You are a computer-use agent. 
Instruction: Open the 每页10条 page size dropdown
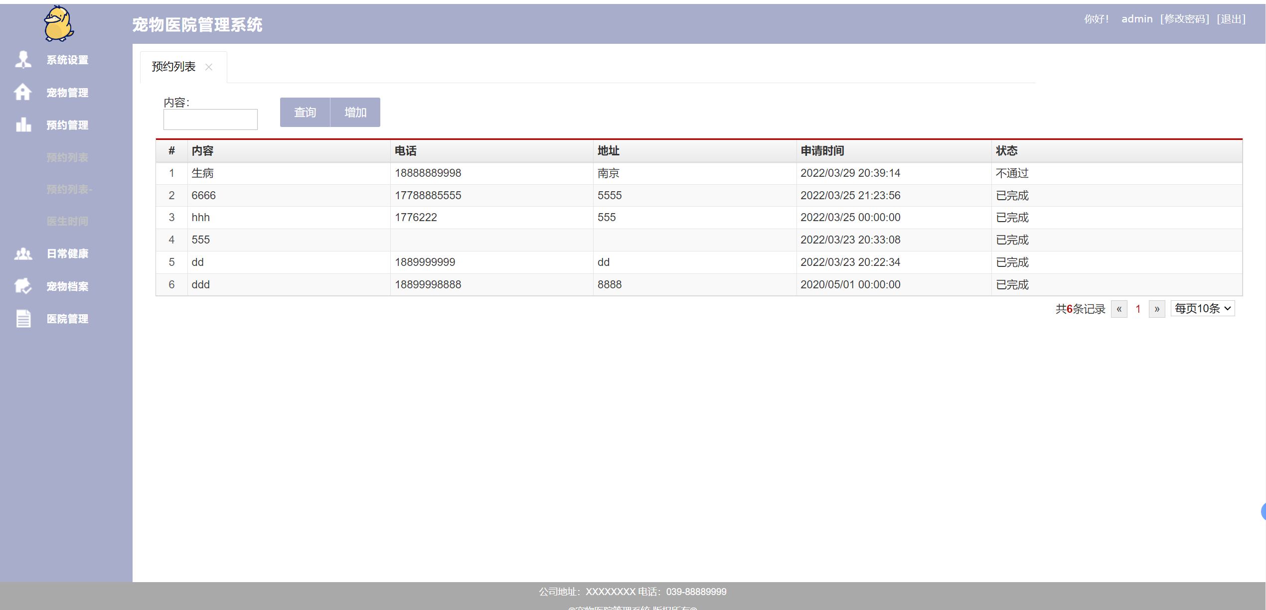point(1202,309)
